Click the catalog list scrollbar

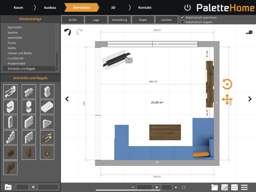click(x=57, y=48)
